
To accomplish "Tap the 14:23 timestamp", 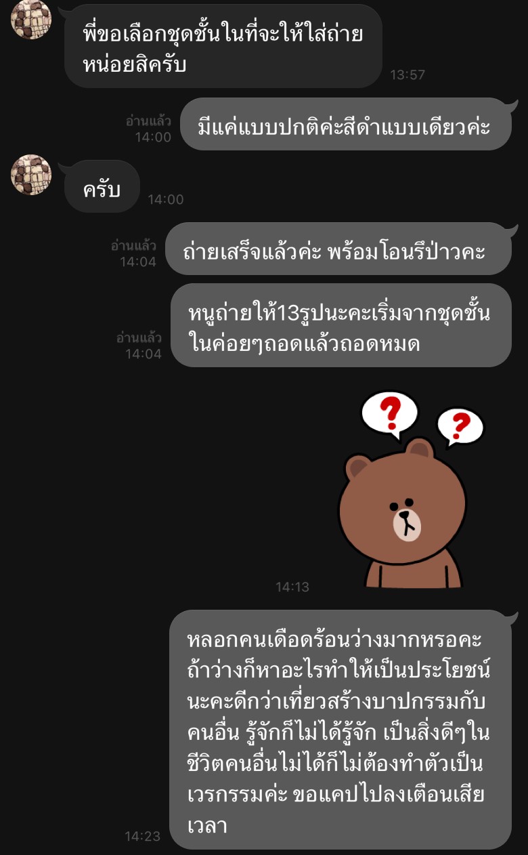I will [143, 836].
